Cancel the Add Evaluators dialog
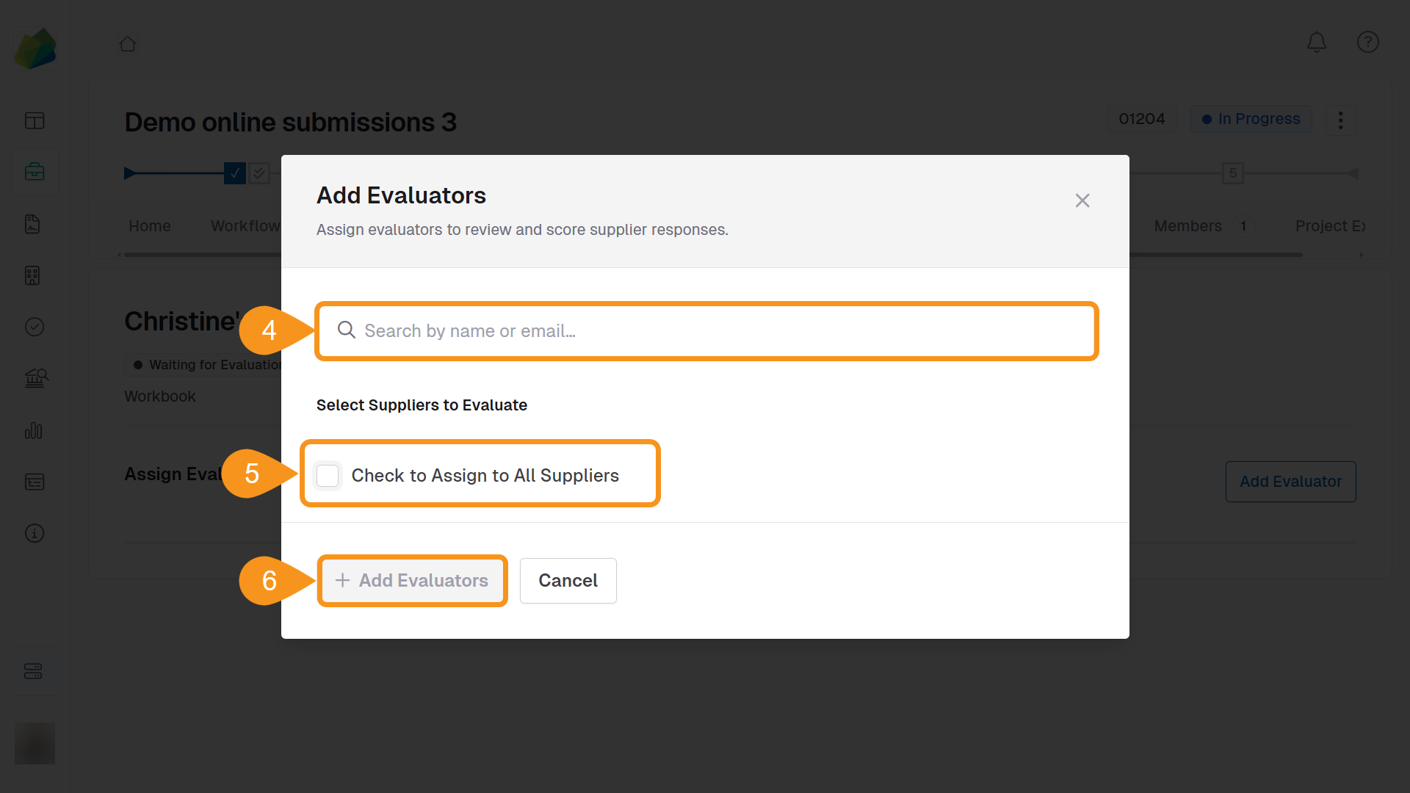The image size is (1410, 793). tap(568, 580)
